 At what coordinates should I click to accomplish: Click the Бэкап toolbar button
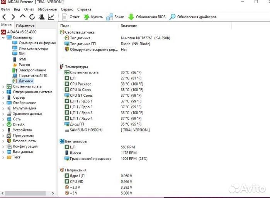pyautogui.click(x=115, y=17)
